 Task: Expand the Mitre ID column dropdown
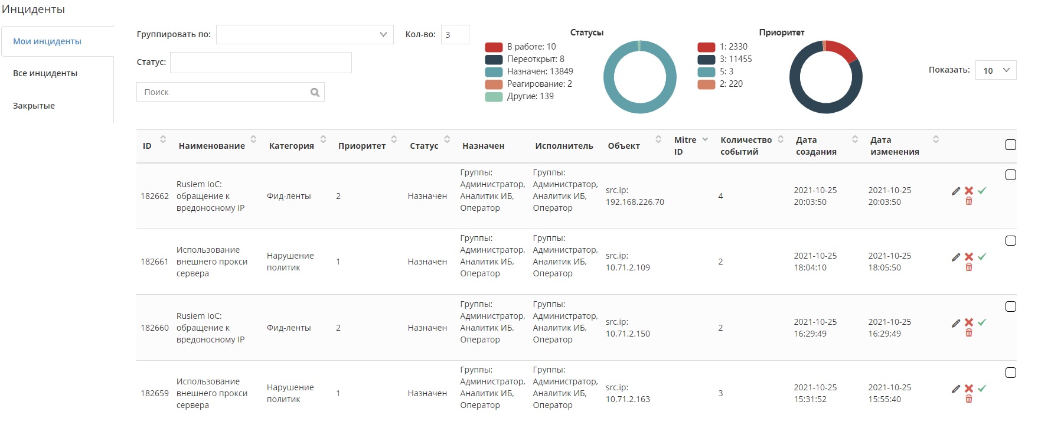[x=705, y=139]
